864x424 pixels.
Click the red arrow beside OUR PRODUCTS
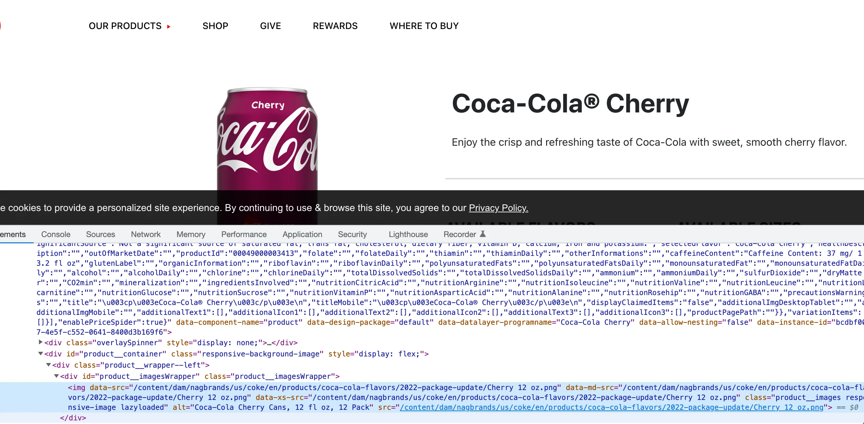(169, 26)
